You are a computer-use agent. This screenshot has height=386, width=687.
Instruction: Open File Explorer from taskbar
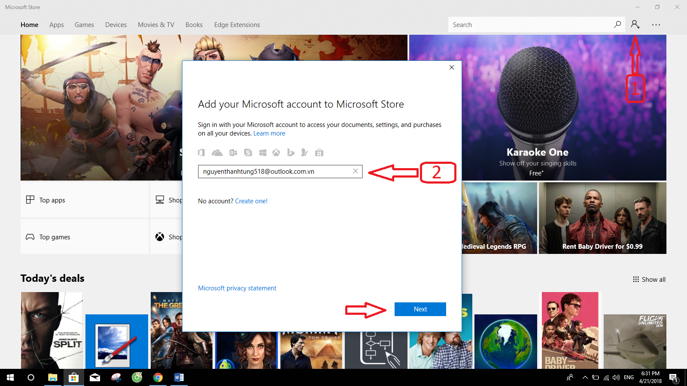click(52, 377)
